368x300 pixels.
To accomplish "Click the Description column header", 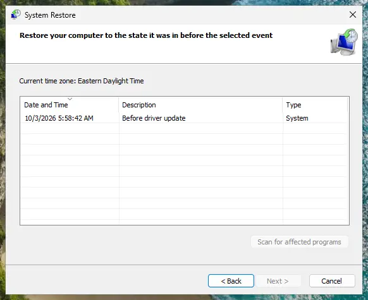I will tap(201, 105).
